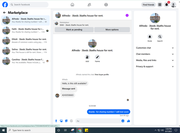
Task: Click the Add people icon in chat
Action: pyautogui.click(x=87, y=57)
